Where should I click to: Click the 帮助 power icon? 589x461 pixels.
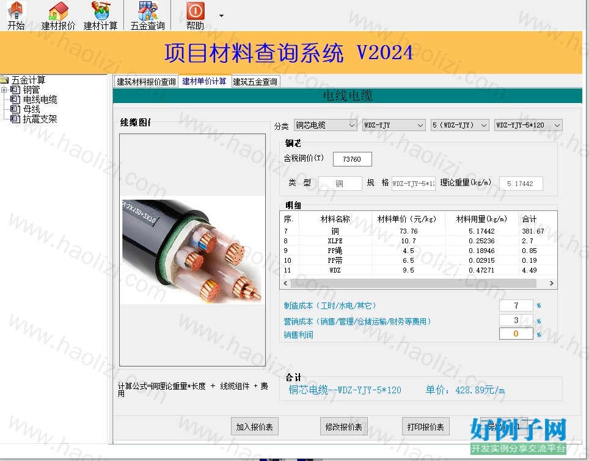click(196, 15)
